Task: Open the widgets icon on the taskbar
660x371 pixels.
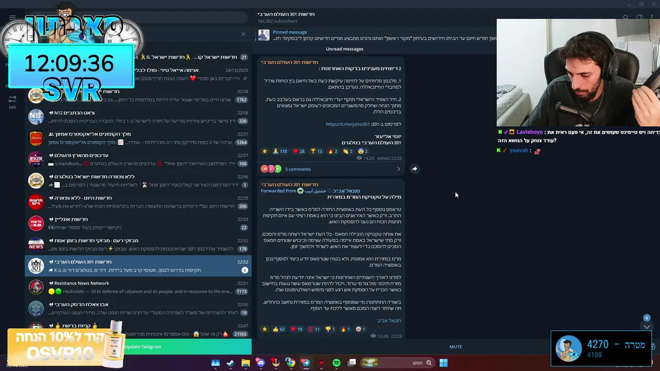Action: click(215, 363)
